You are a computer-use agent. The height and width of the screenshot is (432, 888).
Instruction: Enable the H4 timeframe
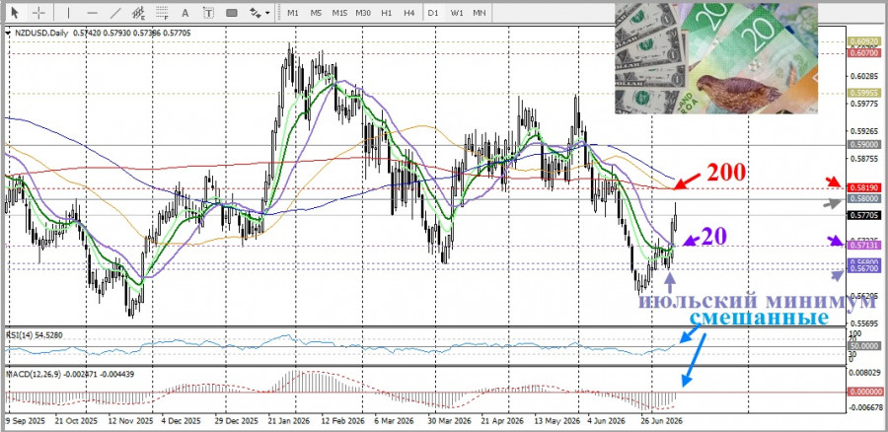408,12
